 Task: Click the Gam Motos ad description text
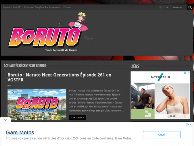69,138
